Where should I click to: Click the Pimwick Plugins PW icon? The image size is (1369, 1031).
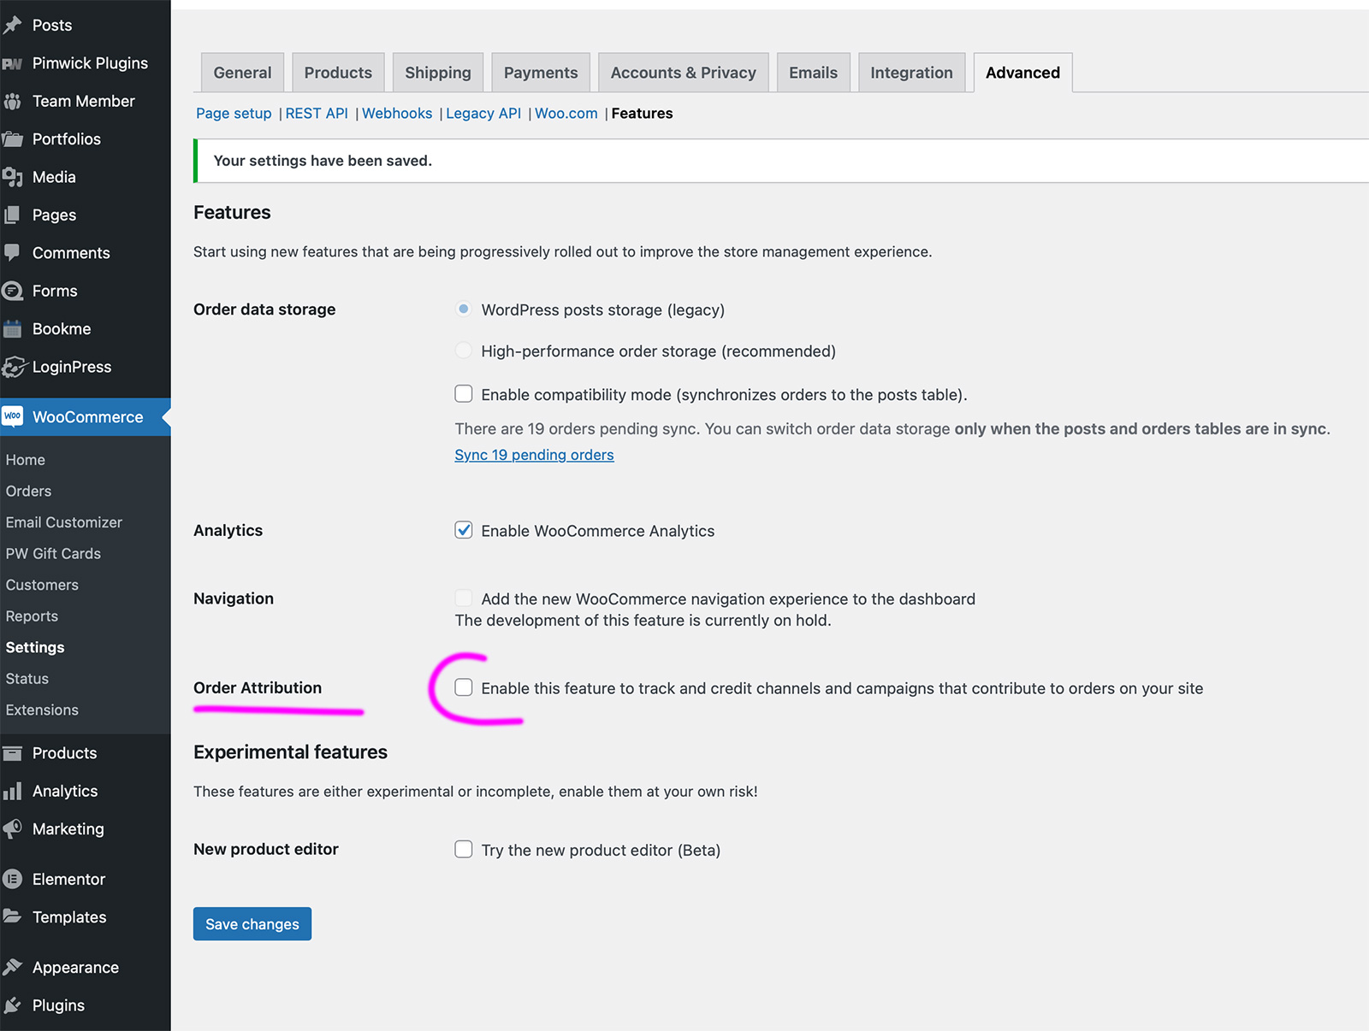click(x=12, y=63)
